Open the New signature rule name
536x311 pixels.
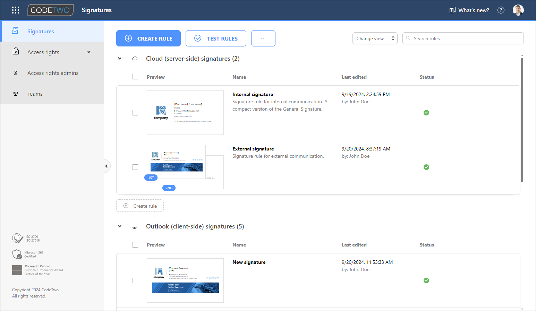tap(249, 262)
